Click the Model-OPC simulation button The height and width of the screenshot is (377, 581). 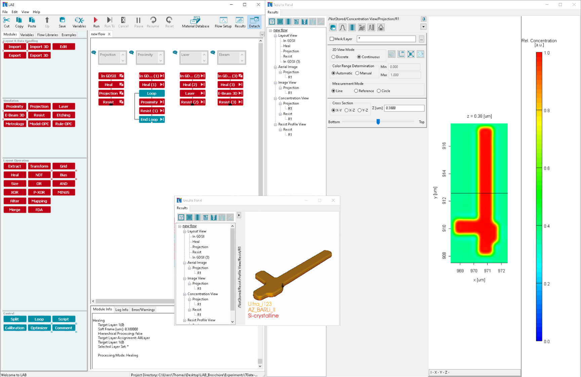point(39,124)
